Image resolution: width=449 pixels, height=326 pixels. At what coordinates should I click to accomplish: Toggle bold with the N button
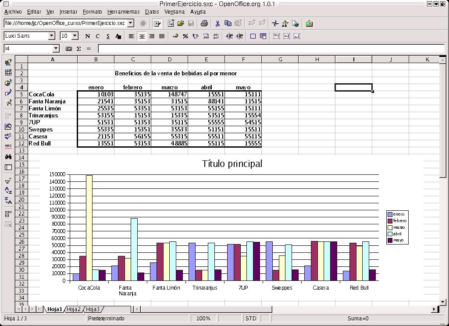88,36
